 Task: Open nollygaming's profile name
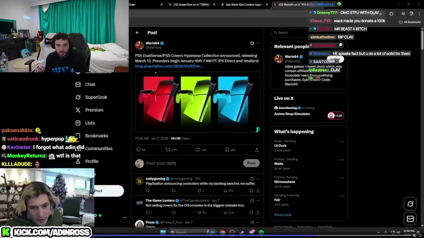coord(155,179)
